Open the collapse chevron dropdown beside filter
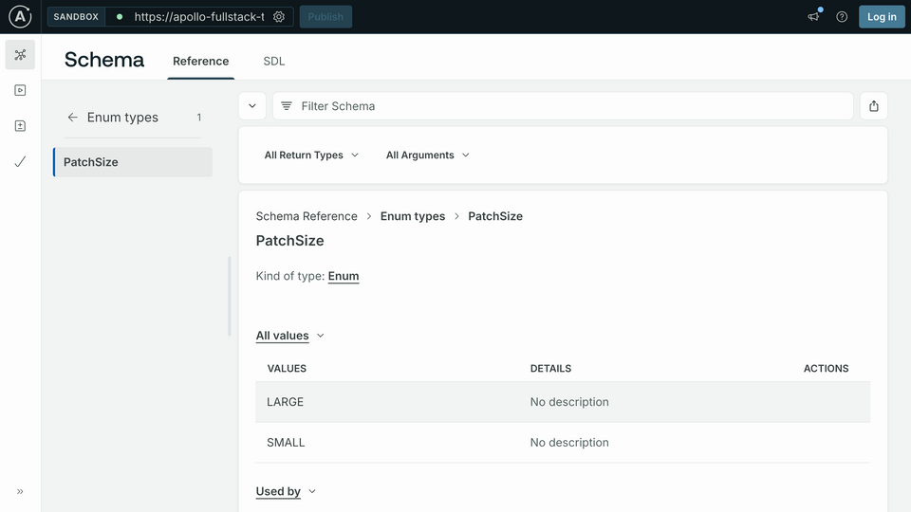Image resolution: width=911 pixels, height=512 pixels. click(x=252, y=106)
